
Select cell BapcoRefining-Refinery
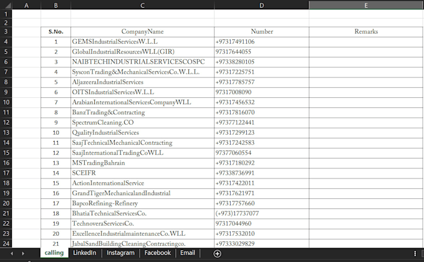pyautogui.click(x=142, y=203)
